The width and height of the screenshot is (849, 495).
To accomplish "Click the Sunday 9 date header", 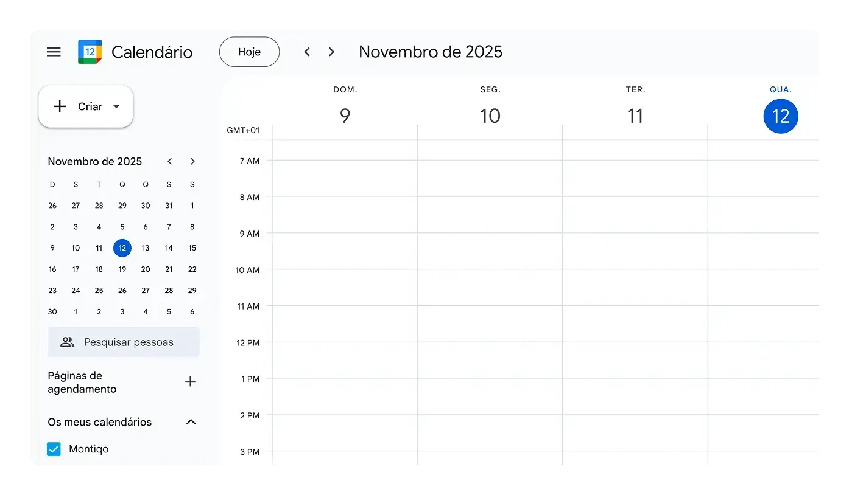I will pyautogui.click(x=345, y=116).
